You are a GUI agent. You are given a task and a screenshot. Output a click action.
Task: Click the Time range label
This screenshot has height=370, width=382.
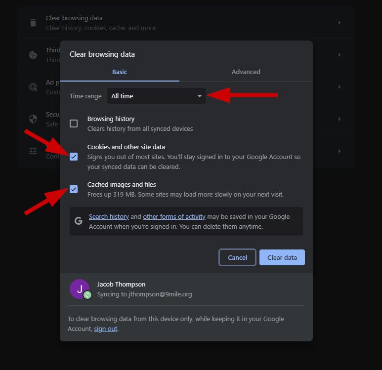[85, 96]
